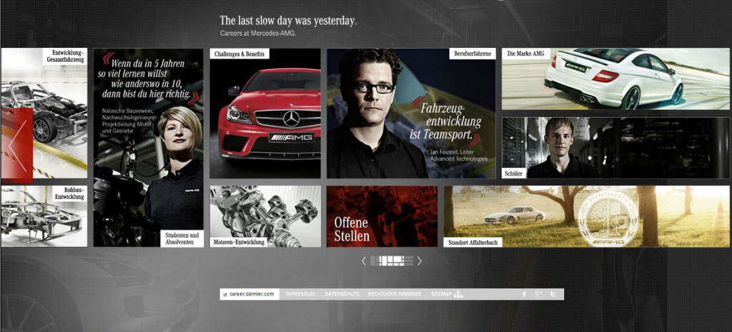Open the Twitter icon in footer
This screenshot has width=732, height=332.
[553, 294]
